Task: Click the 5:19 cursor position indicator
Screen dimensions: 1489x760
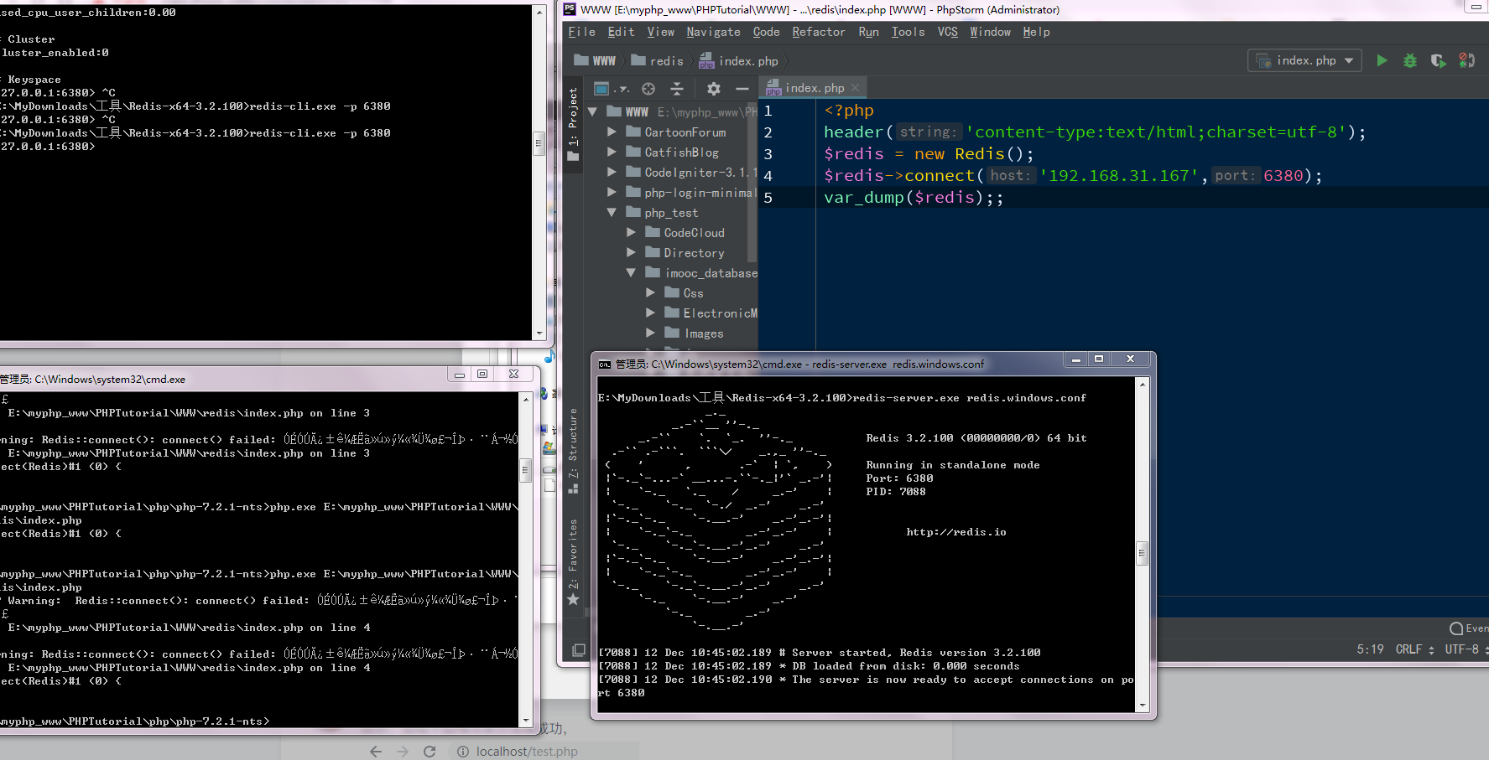Action: (x=1370, y=649)
